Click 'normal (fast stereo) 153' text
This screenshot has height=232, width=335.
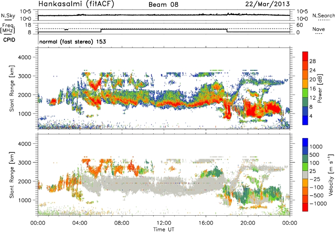click(x=72, y=41)
